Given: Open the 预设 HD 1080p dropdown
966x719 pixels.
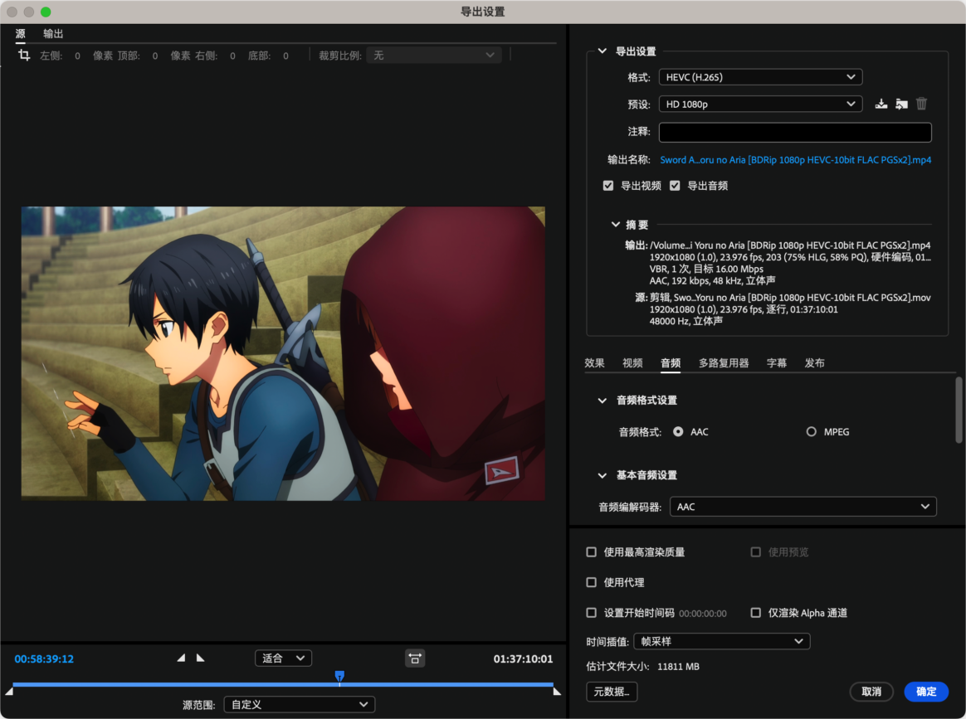Looking at the screenshot, I should coord(760,104).
